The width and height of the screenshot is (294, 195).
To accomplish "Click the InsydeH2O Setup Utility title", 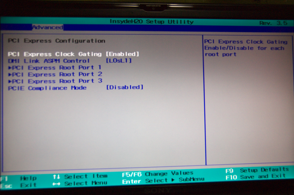I will pyautogui.click(x=152, y=22).
